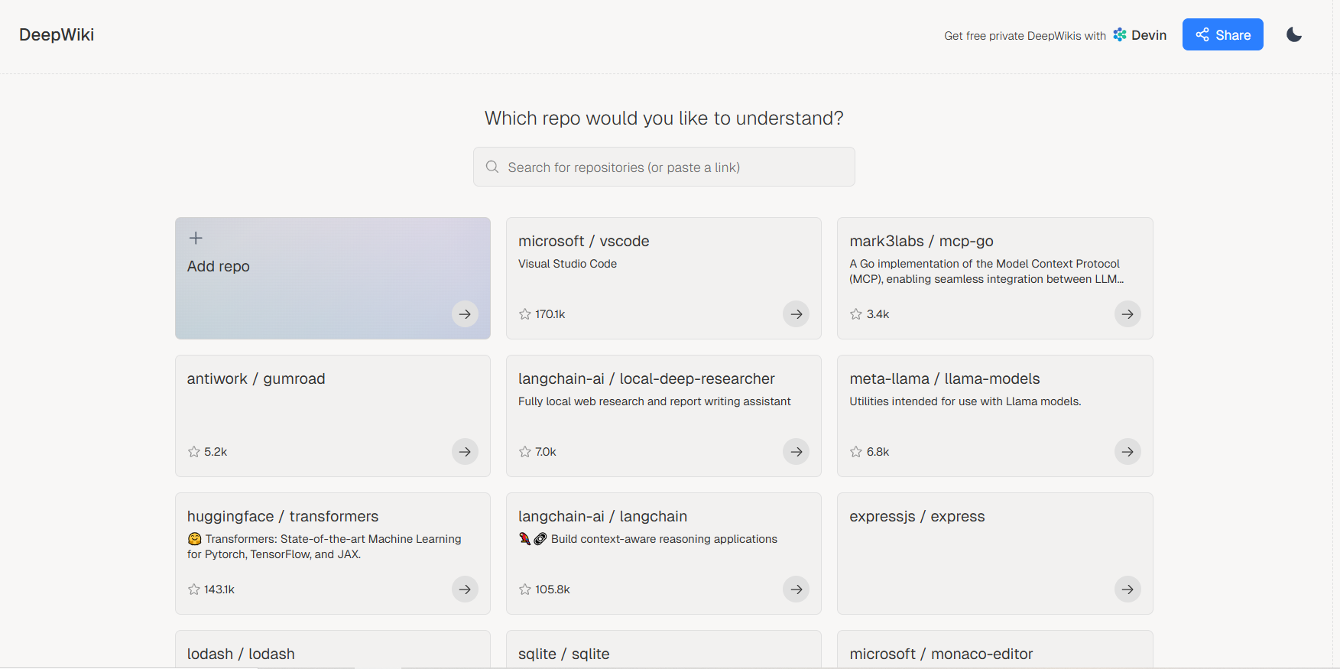Click the 170.1k star count
The height and width of the screenshot is (669, 1340).
pos(550,314)
